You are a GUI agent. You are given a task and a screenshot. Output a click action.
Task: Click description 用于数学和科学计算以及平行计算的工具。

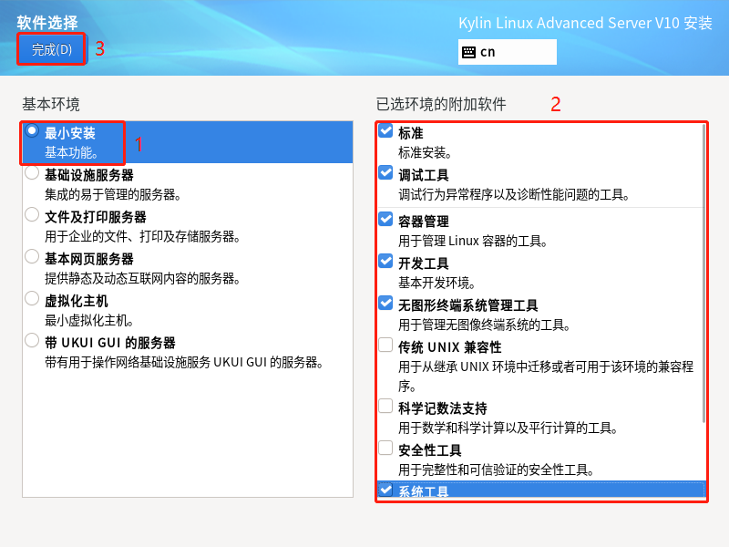tap(508, 428)
